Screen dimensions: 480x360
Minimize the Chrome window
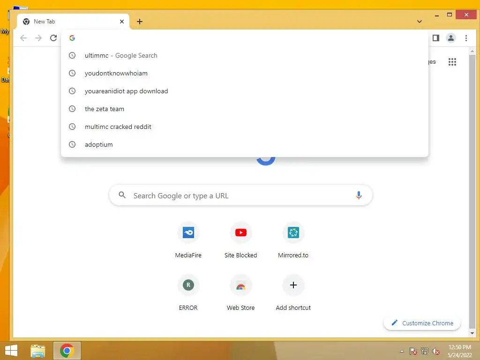coord(437,15)
